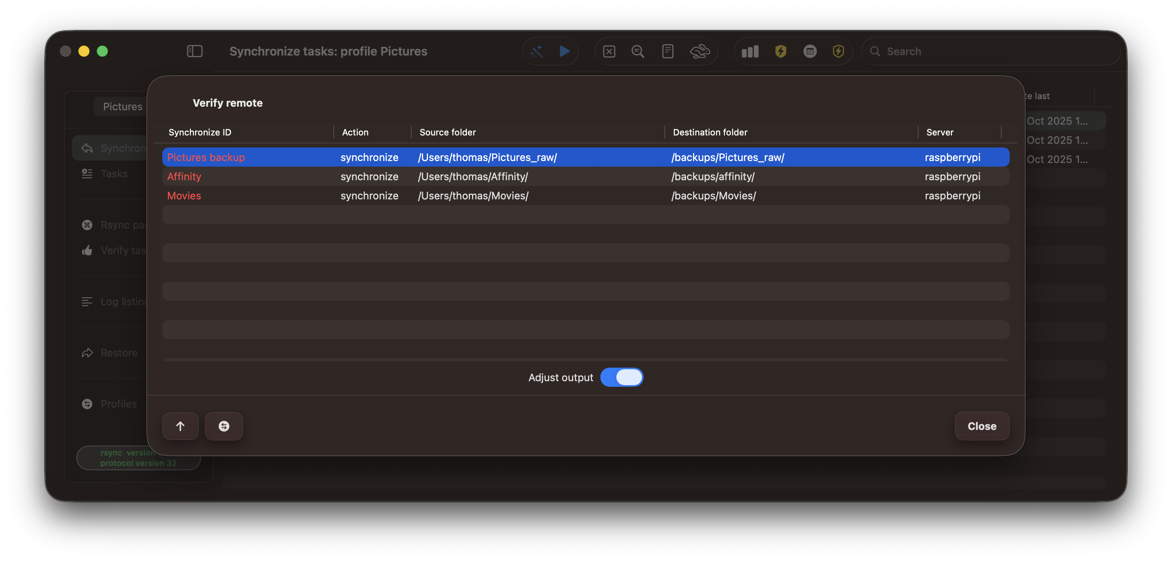
Task: Click the up arrow button in dialog
Action: pyautogui.click(x=180, y=426)
